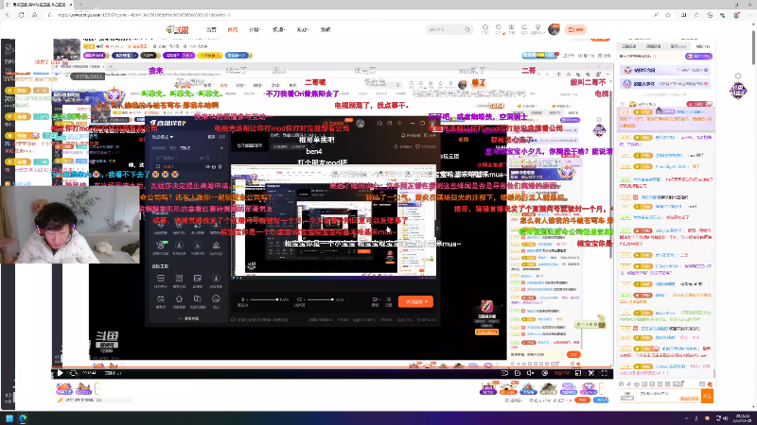
Task: Click the purple diamond gift icon below the player
Action: pyautogui.click(x=589, y=388)
